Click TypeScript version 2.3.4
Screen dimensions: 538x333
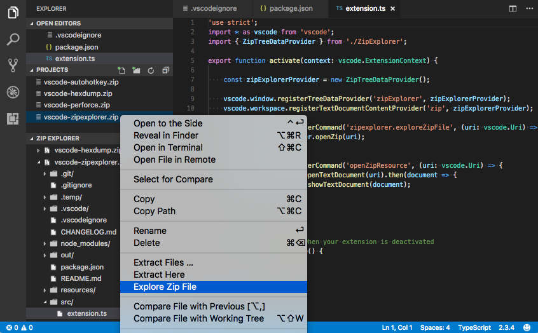pos(506,327)
